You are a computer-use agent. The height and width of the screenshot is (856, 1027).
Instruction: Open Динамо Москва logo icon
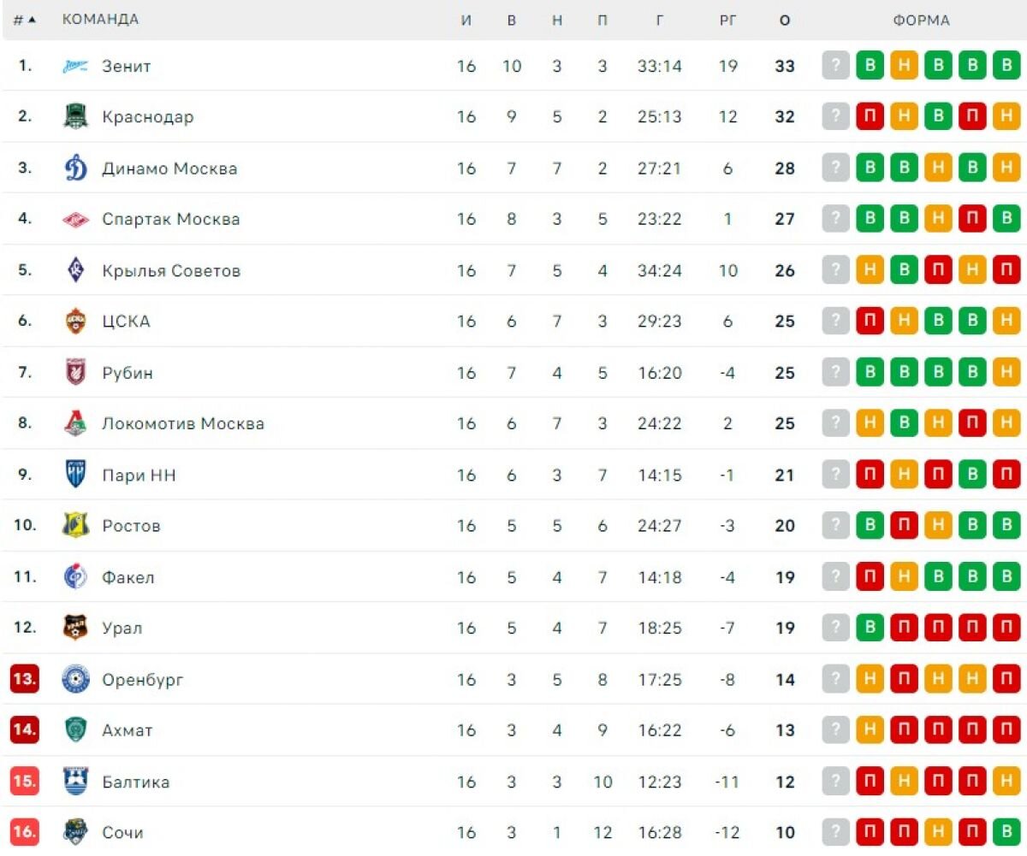click(x=75, y=168)
